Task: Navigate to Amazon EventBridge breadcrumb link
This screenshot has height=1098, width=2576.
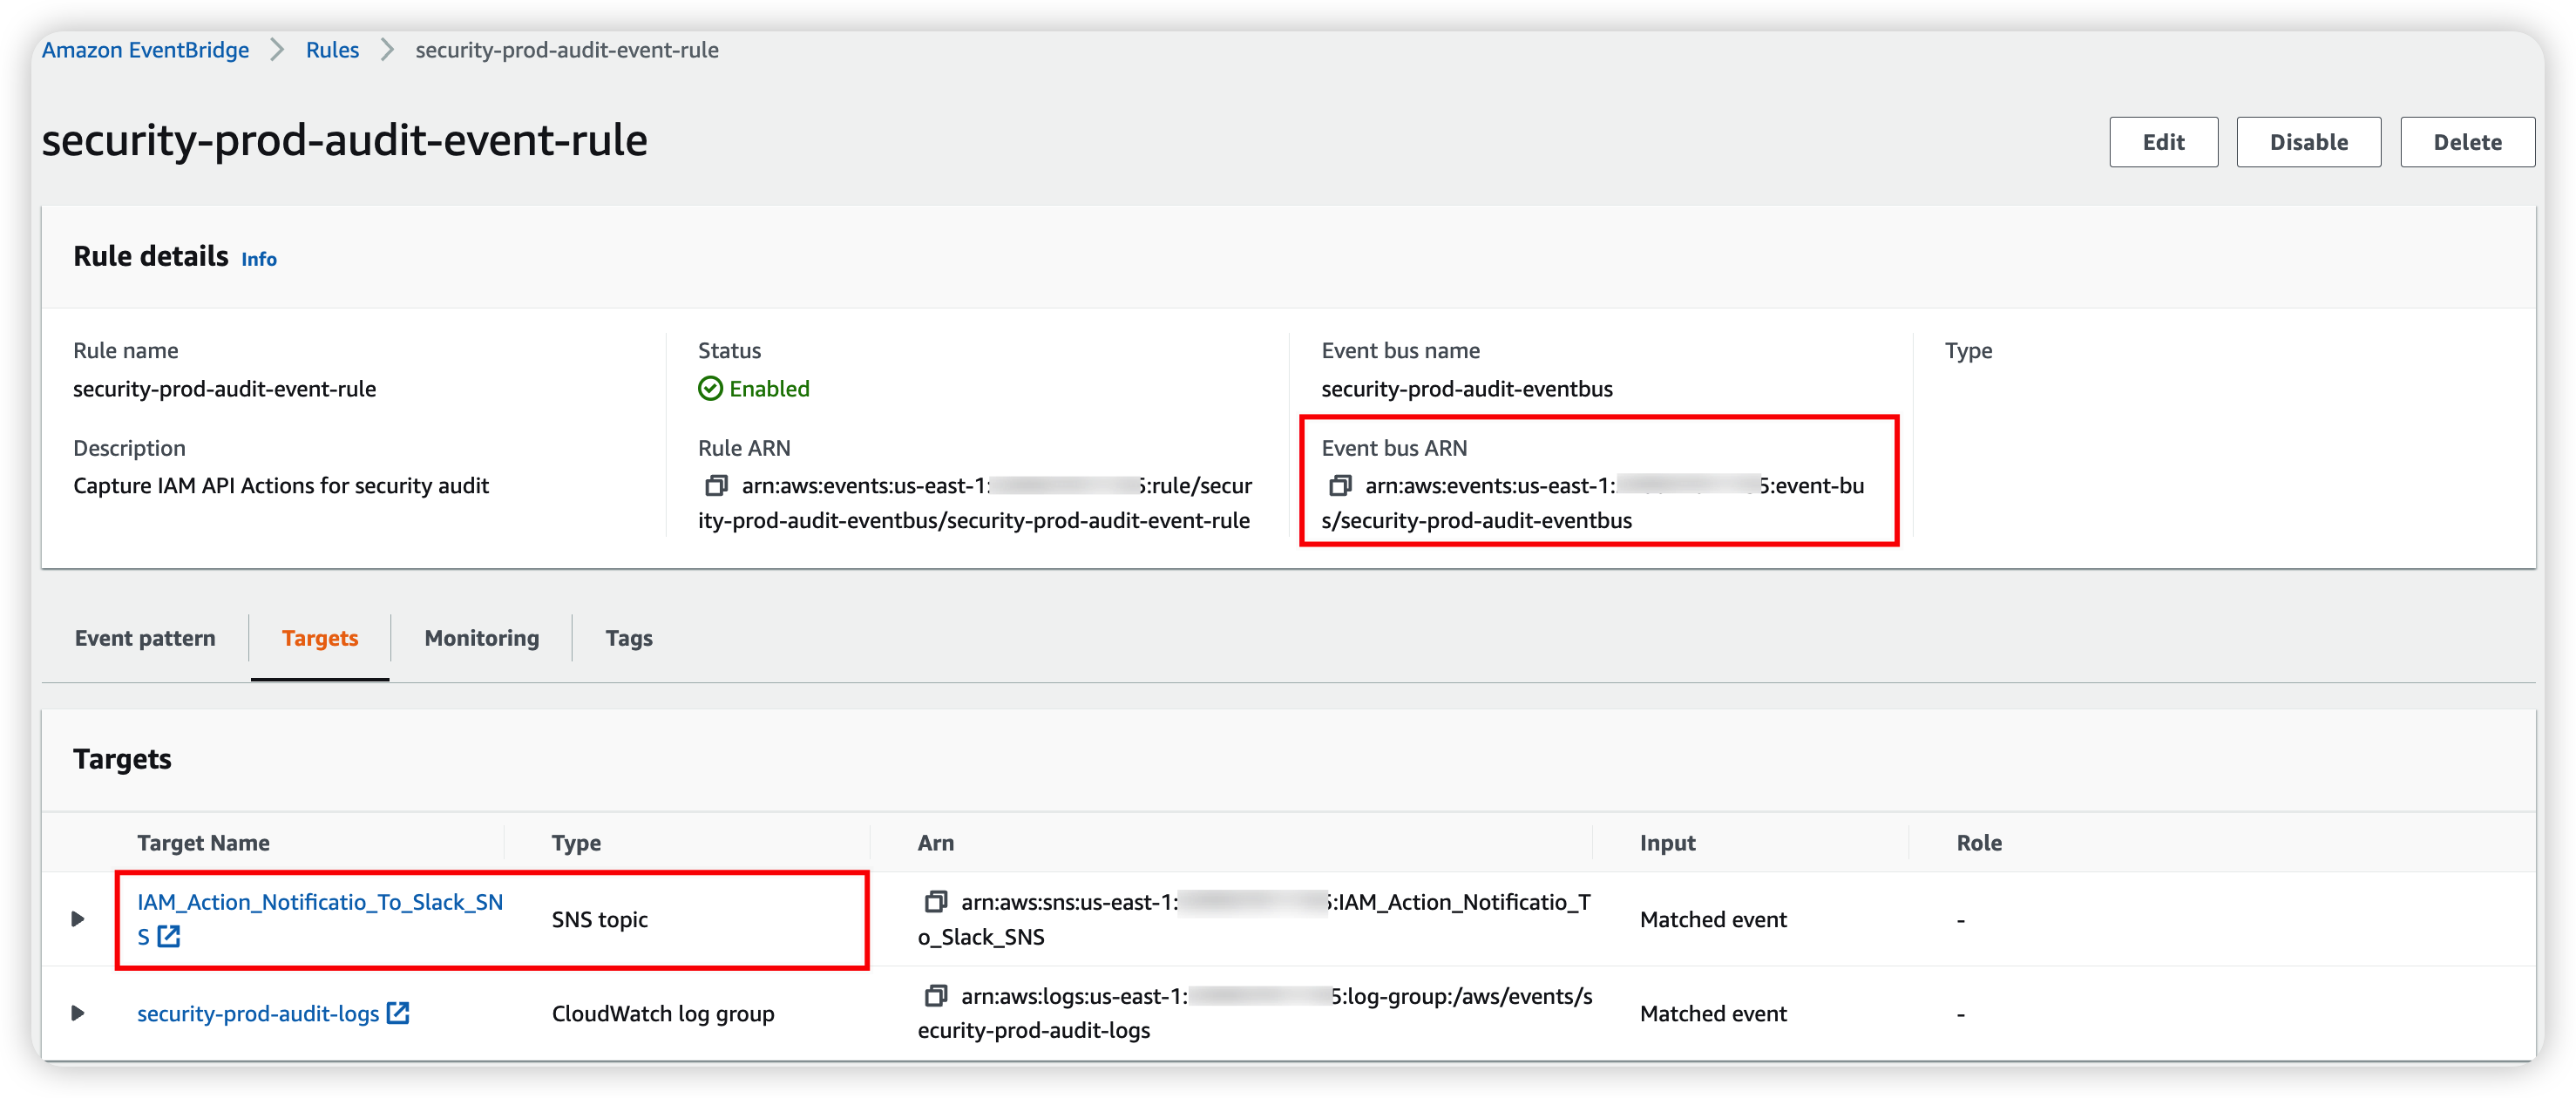Action: tap(145, 50)
